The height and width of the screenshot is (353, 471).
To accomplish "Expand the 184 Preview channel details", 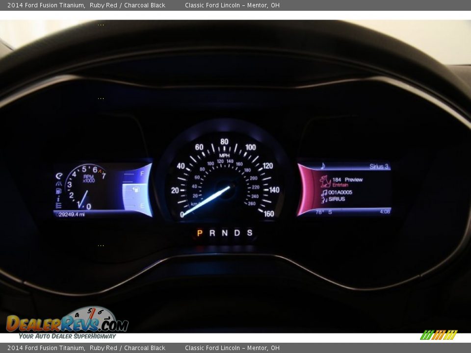I will [x=347, y=179].
